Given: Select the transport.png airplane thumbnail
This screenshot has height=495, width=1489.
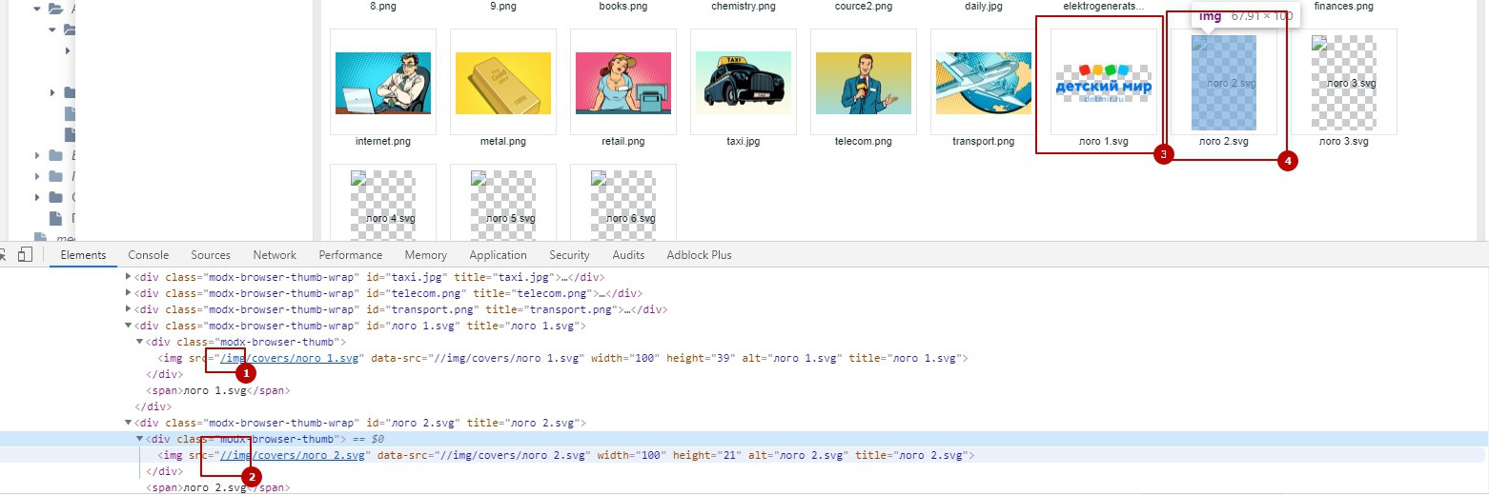Looking at the screenshot, I should coord(984,83).
